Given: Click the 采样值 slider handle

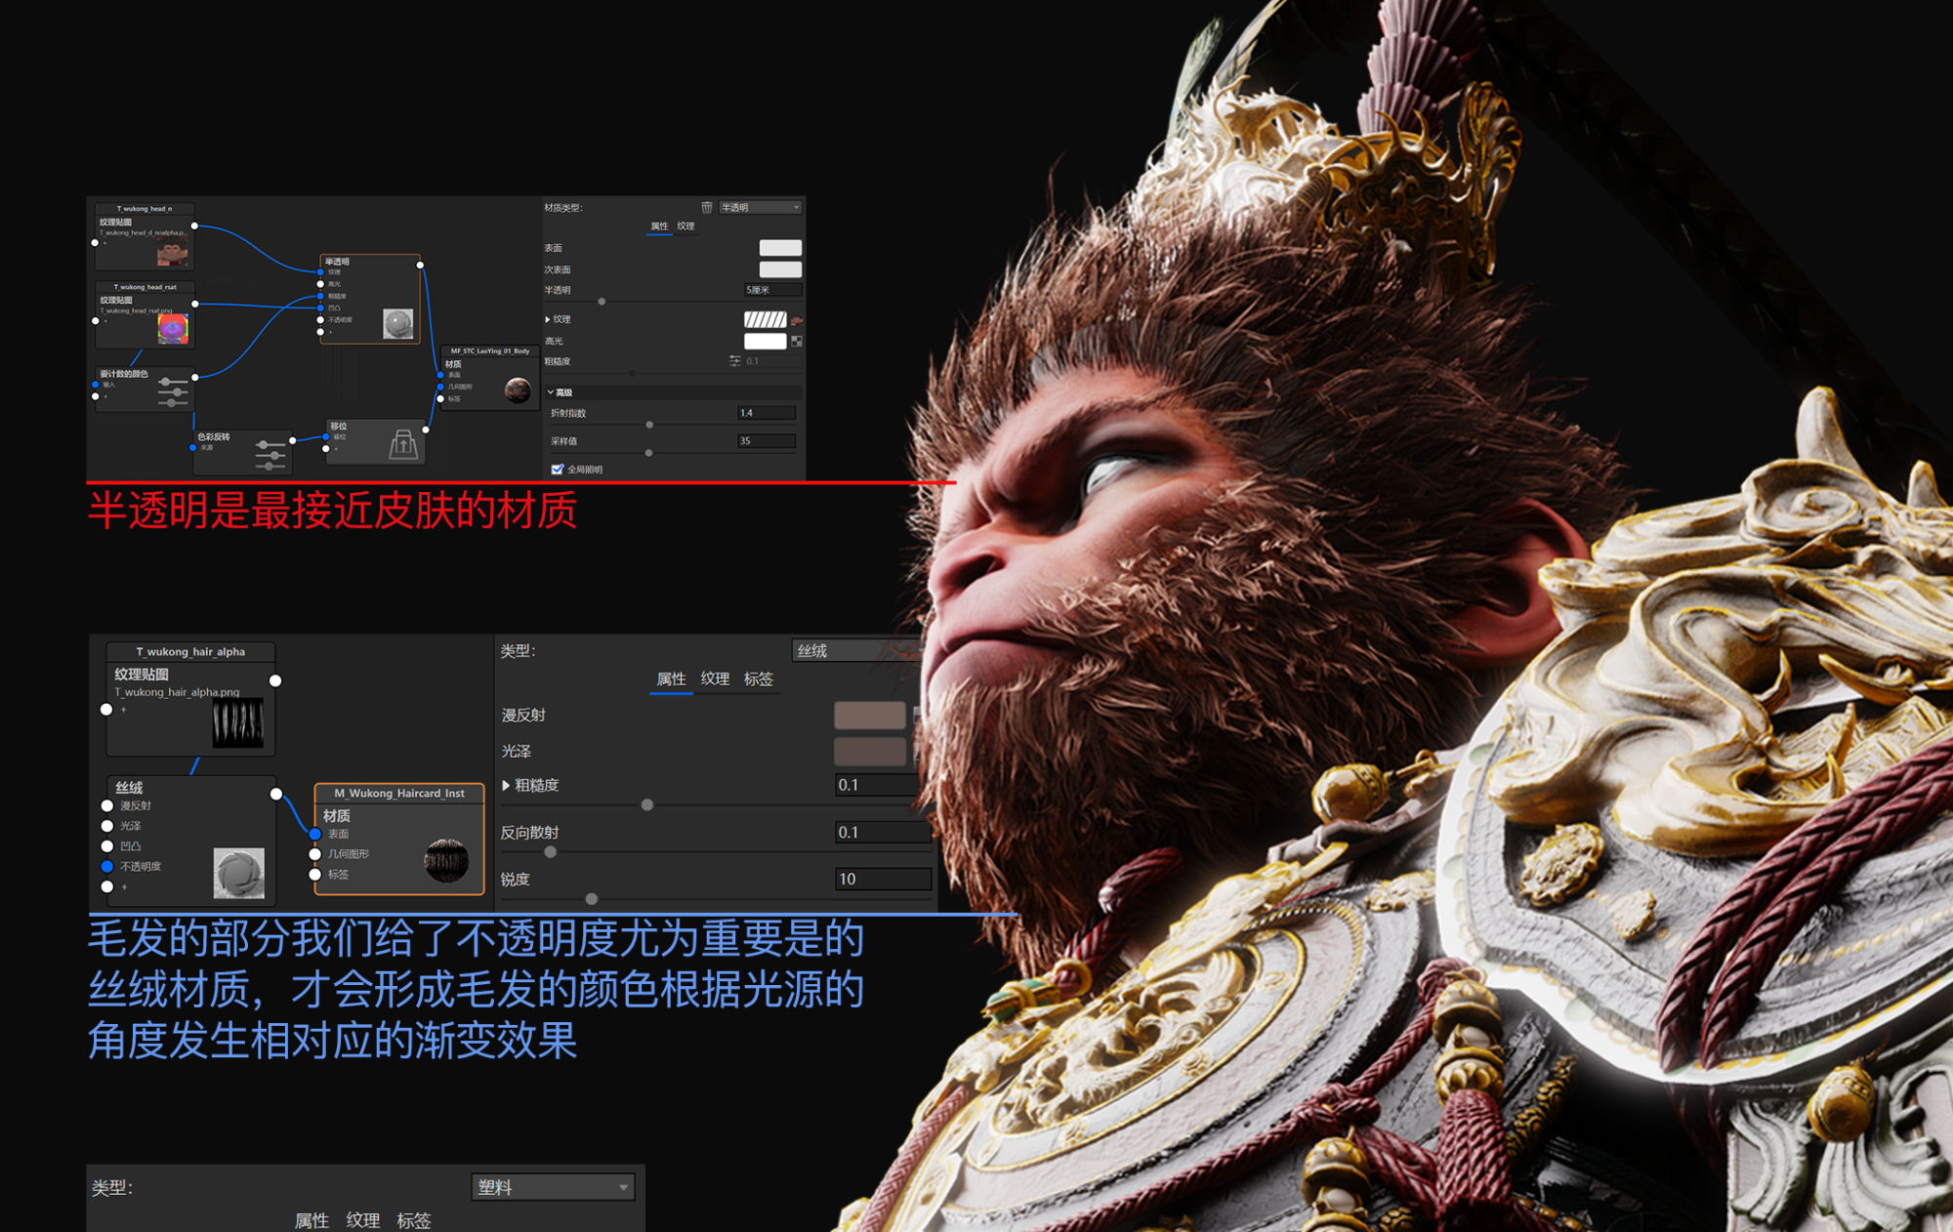Looking at the screenshot, I should [x=649, y=453].
